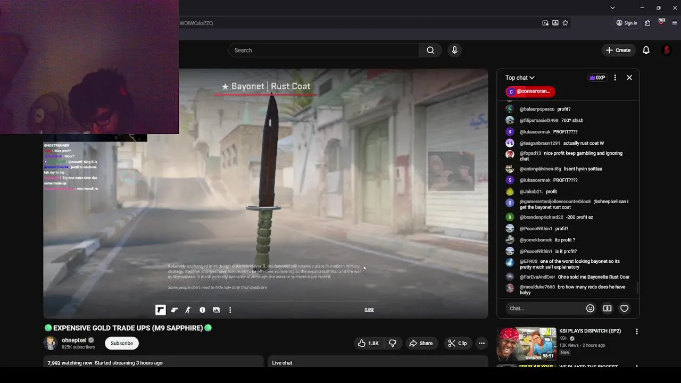This screenshot has height=383, width=681.
Task: Open more actions ellipsis beside Clip
Action: coord(481,343)
